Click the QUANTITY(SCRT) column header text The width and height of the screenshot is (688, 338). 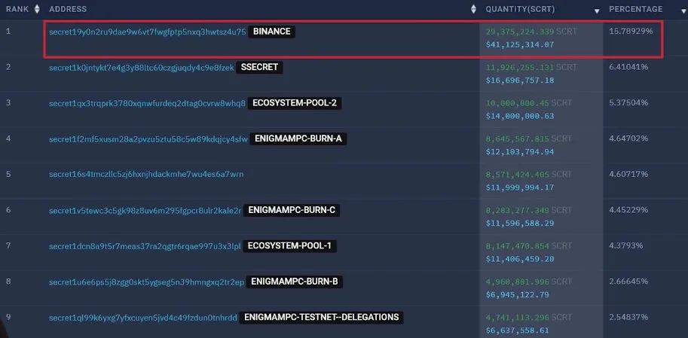520,9
